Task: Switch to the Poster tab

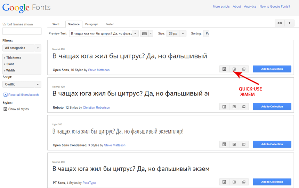Action: 110,24
